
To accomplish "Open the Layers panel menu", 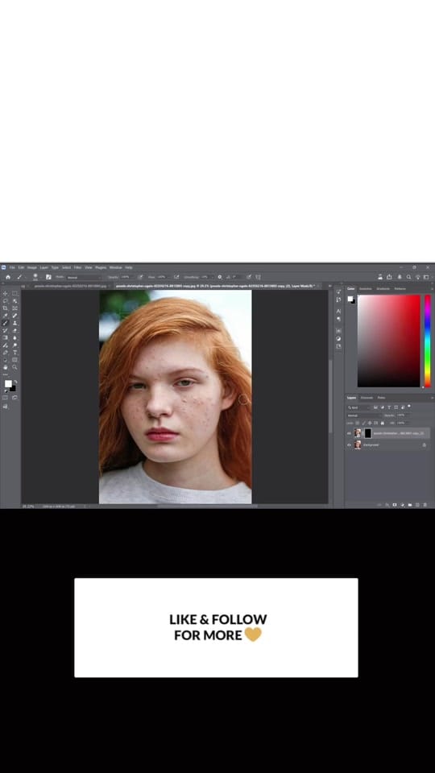I will [432, 398].
